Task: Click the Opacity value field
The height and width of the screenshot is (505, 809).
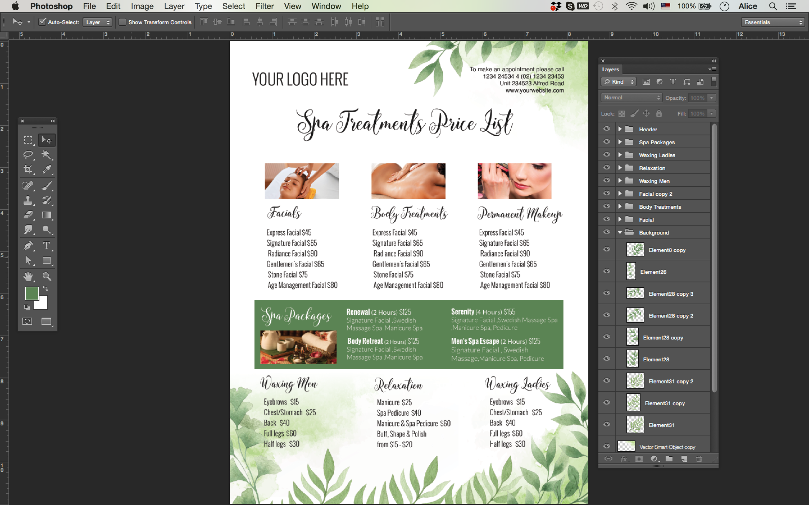Action: click(697, 98)
